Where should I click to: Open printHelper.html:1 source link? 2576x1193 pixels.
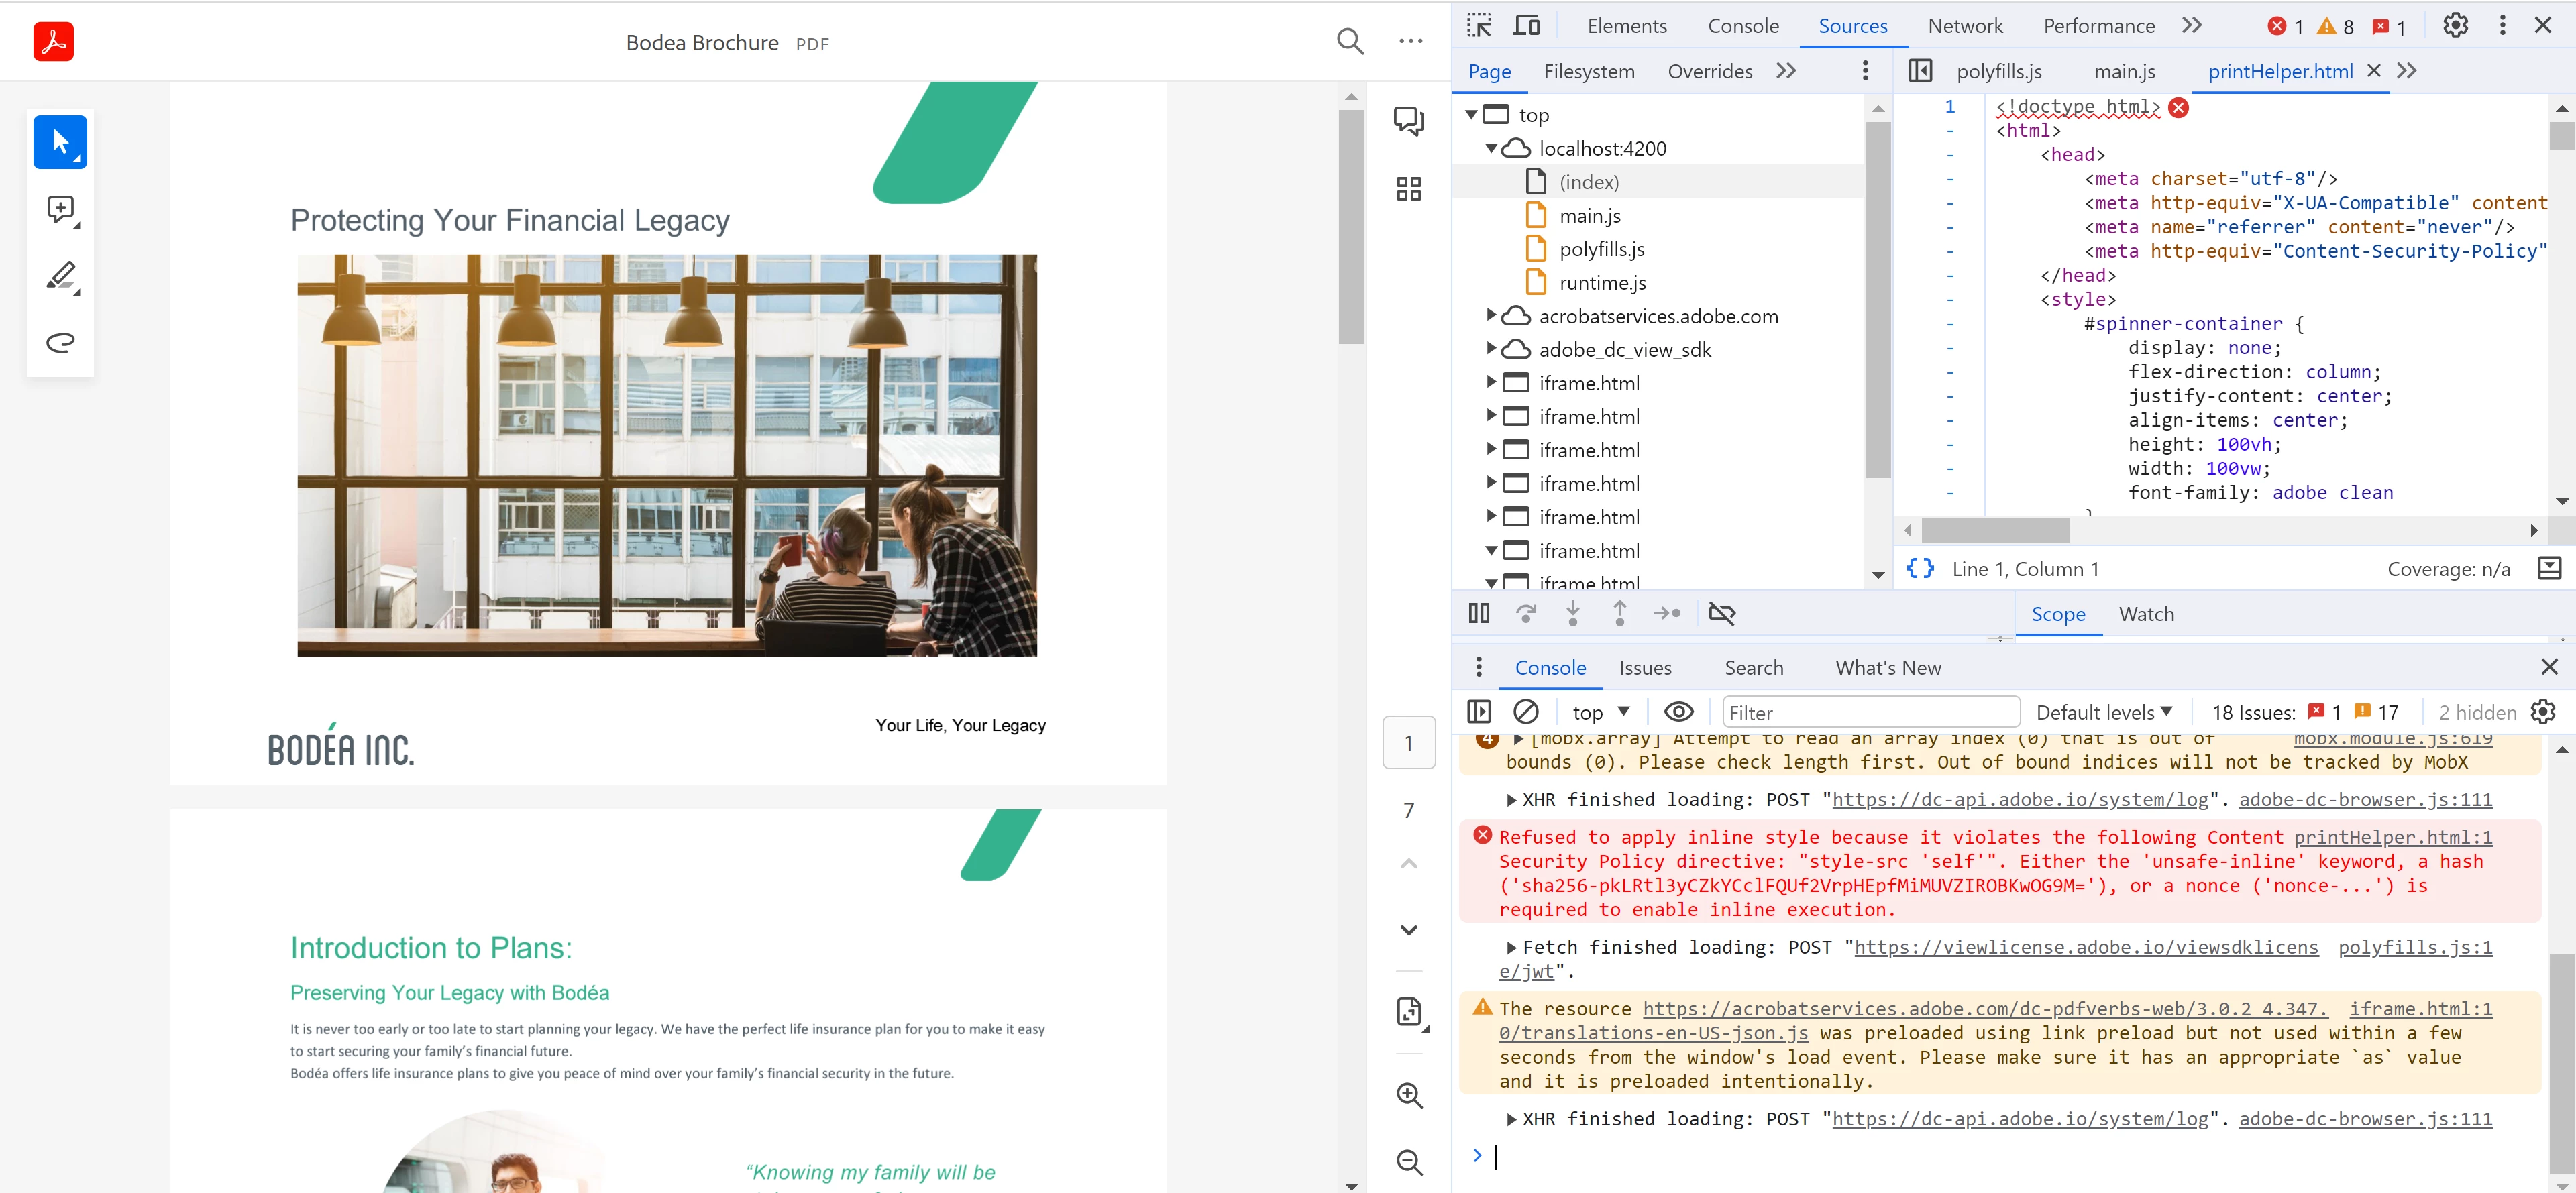pos(2392,837)
